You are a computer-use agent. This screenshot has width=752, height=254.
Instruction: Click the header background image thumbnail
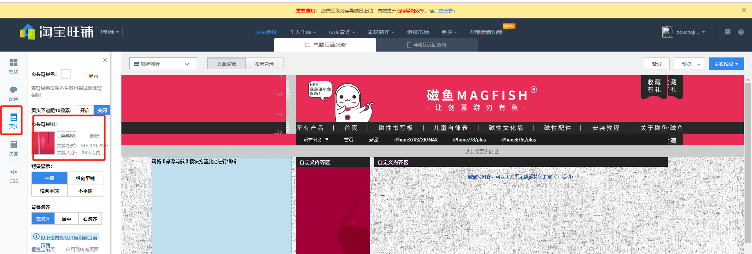point(43,143)
